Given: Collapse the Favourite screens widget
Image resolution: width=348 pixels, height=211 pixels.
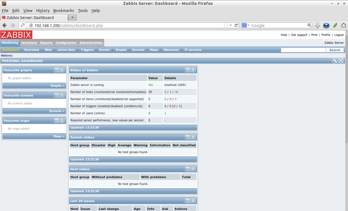Looking at the screenshot, I should [62, 95].
